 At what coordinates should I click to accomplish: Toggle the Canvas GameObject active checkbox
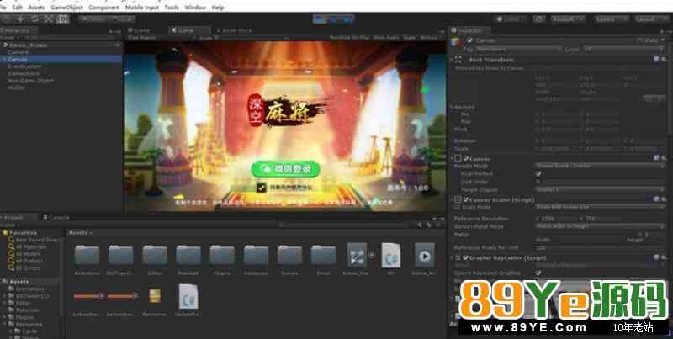tap(470, 40)
